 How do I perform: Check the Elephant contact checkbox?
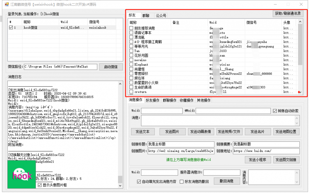coord(131,64)
